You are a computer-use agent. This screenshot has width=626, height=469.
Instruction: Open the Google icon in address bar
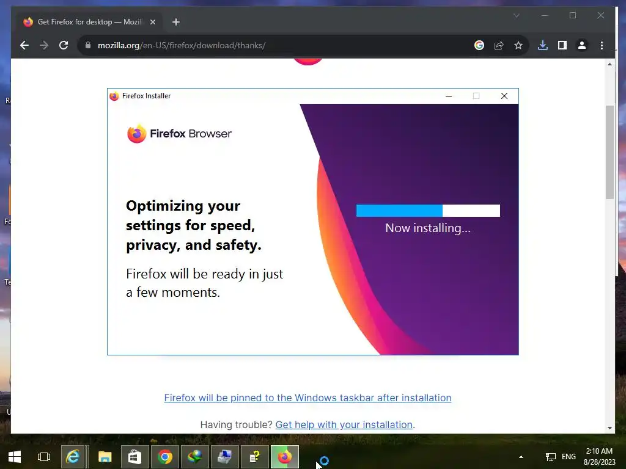[x=479, y=45]
